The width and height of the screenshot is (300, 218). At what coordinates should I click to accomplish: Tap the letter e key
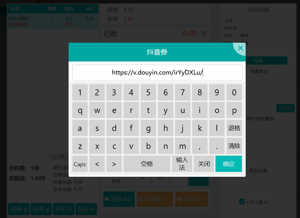114,110
